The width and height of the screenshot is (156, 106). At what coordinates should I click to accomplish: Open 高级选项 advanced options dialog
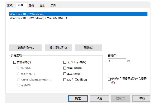coord(25,48)
